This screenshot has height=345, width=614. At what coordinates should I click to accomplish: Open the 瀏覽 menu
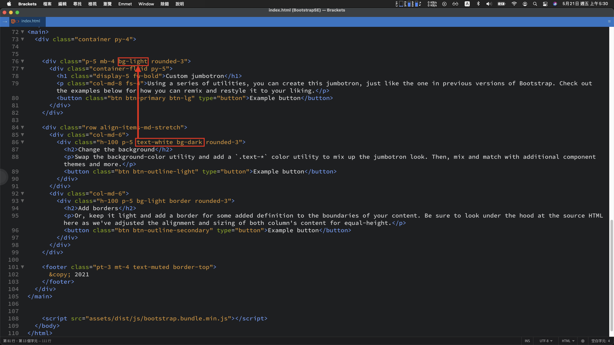point(107,4)
